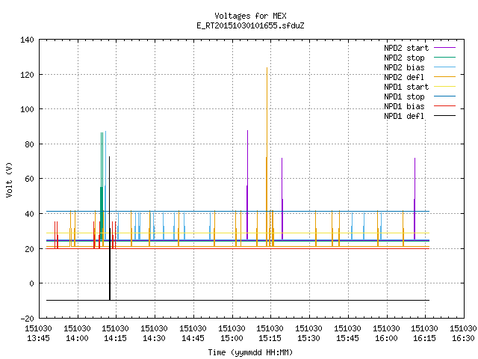
Task: Click the black NPD1 defl legend line
Action: point(445,116)
